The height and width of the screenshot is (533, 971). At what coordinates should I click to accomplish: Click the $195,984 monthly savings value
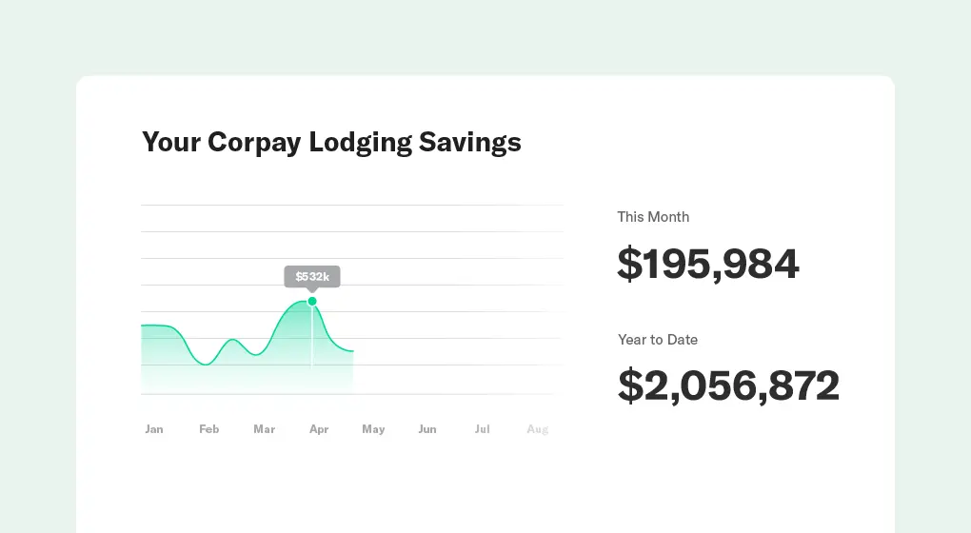(x=708, y=264)
